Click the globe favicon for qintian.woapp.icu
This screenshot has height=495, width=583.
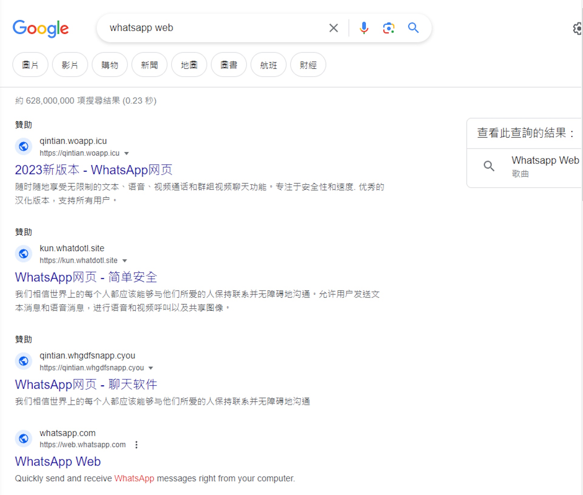24,147
